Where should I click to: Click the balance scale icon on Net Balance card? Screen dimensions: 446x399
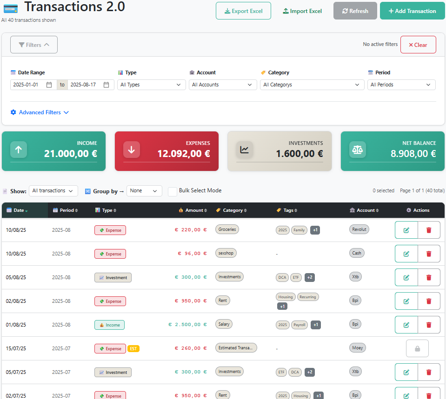pyautogui.click(x=358, y=150)
